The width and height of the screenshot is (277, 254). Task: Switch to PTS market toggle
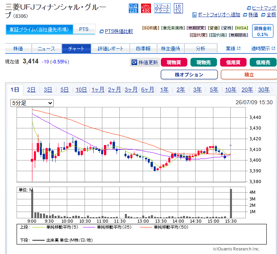[x=84, y=29]
